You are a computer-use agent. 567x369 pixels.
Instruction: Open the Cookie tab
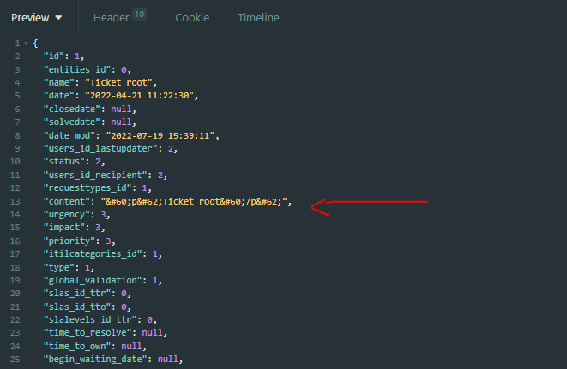tap(192, 18)
